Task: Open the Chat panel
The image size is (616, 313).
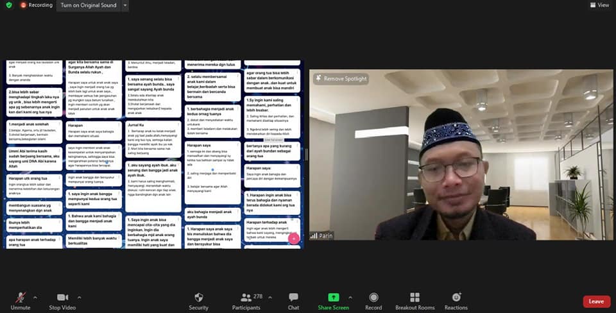Action: (293, 300)
